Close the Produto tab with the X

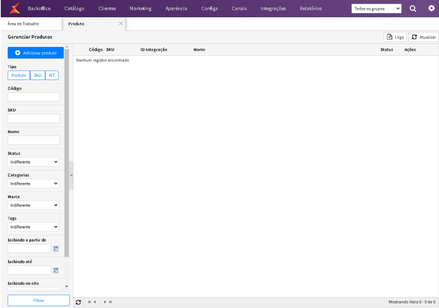pyautogui.click(x=121, y=23)
